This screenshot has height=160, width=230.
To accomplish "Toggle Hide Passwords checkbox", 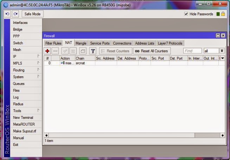I will [x=186, y=14].
